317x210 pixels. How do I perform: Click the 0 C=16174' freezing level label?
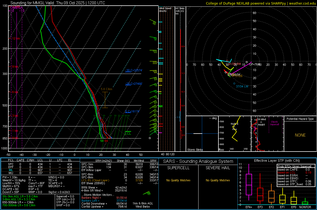point(132,111)
